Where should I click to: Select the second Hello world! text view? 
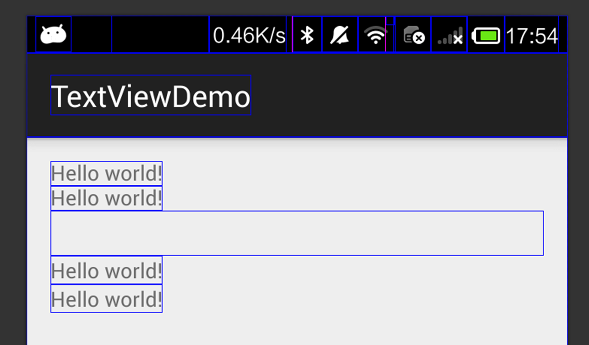106,199
